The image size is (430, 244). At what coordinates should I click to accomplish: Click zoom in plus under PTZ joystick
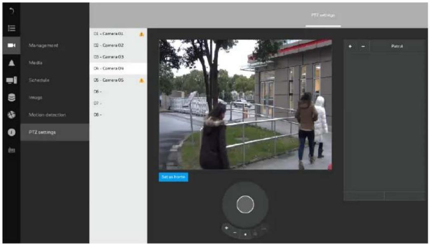tap(226, 228)
